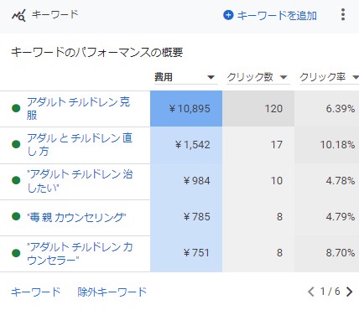The width and height of the screenshot is (359, 310).
Task: Open the クリック数 column dropdown
Action: click(284, 77)
